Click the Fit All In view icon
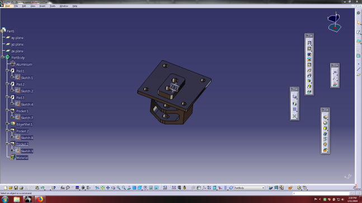The width and height of the screenshot is (362, 203). click(x=102, y=188)
